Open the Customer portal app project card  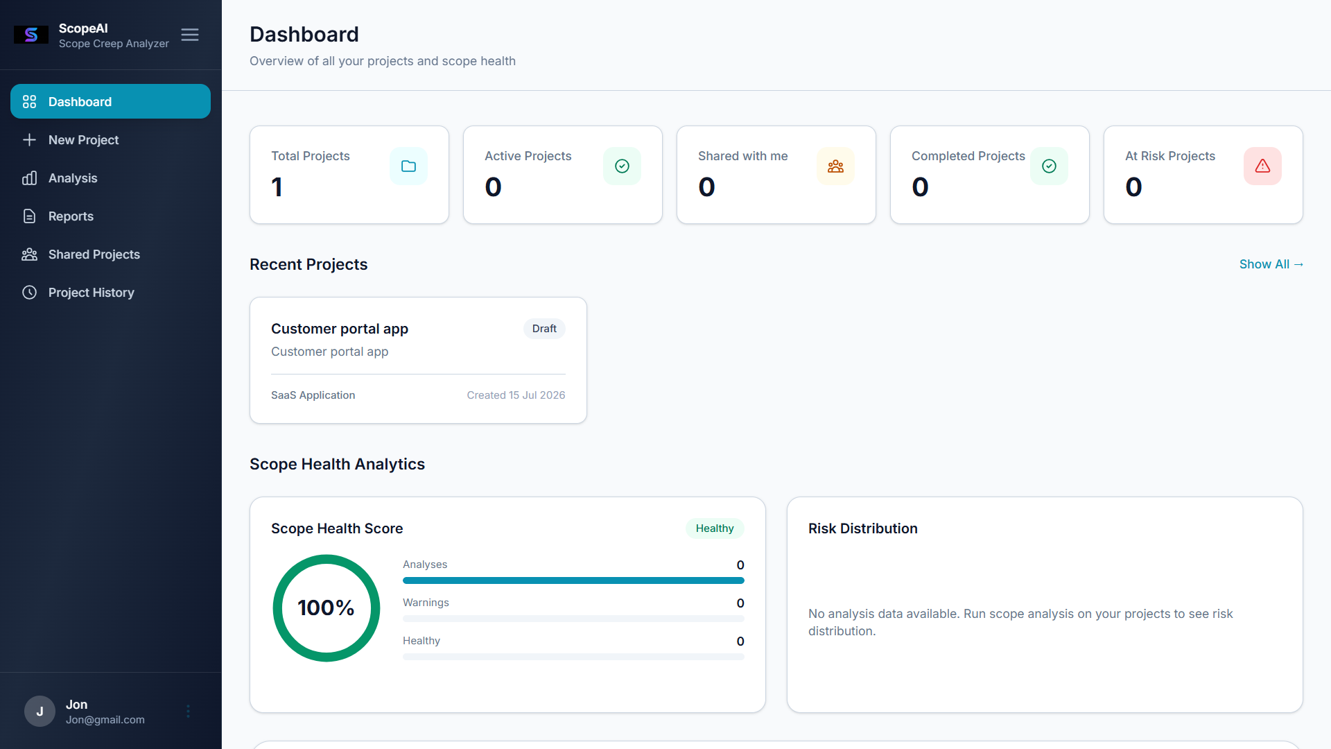418,360
